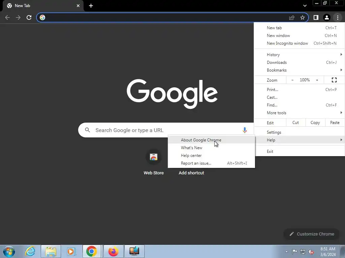The height and width of the screenshot is (258, 345).
Task: Click the browser forward arrow
Action: click(x=18, y=17)
